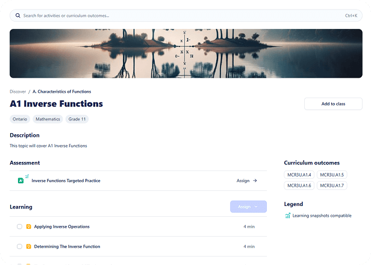Open A. Characteristics of Functions breadcrumb
This screenshot has width=371, height=265.
tap(61, 92)
